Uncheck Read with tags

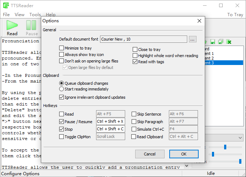[x=135, y=61]
